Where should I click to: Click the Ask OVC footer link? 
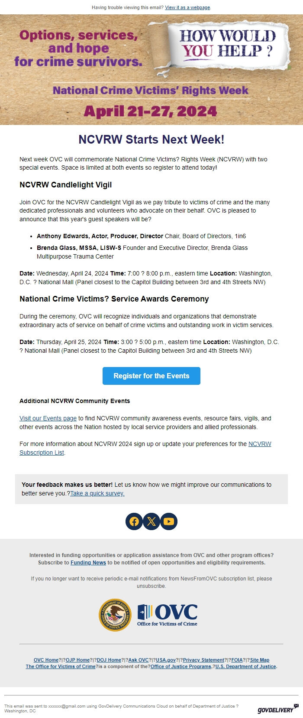pos(138,659)
